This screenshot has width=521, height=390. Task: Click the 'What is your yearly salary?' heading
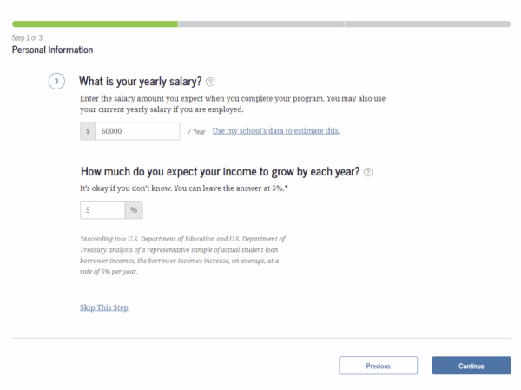click(x=141, y=82)
